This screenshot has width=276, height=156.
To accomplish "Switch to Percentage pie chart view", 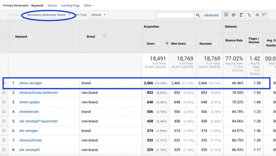I will tap(234, 15).
